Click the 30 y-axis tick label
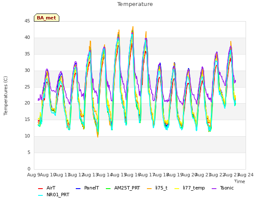This screenshot has width=271, height=203. click(27, 71)
